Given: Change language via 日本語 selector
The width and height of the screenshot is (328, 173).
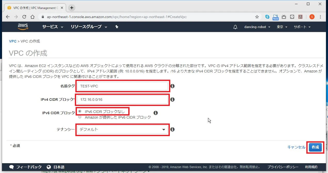Looking at the screenshot, I should coord(56,167).
